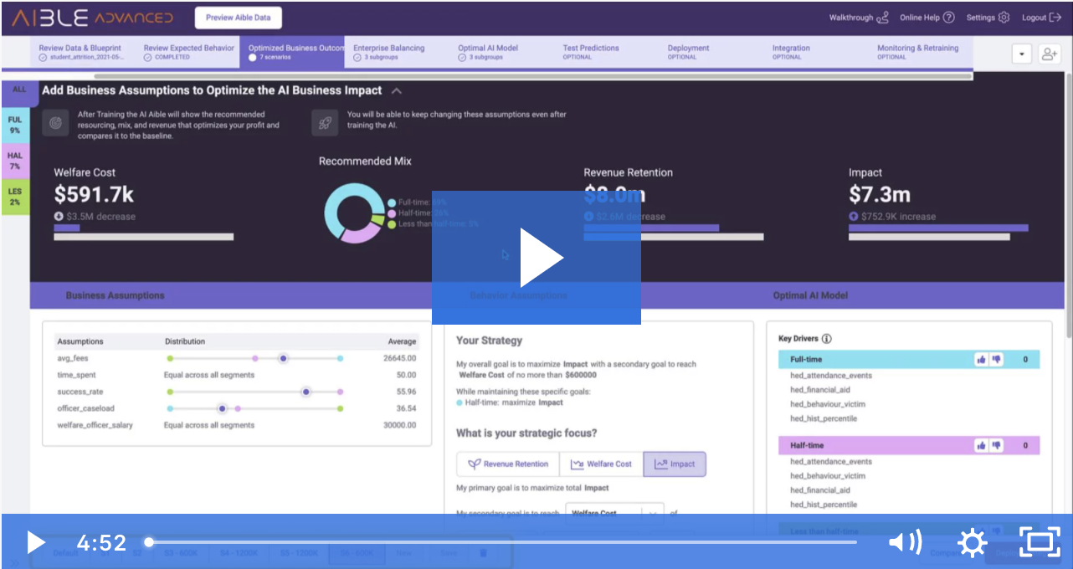Viewport: 1073px width, 569px height.
Task: Open the Review Expected Behavior step
Action: [188, 52]
